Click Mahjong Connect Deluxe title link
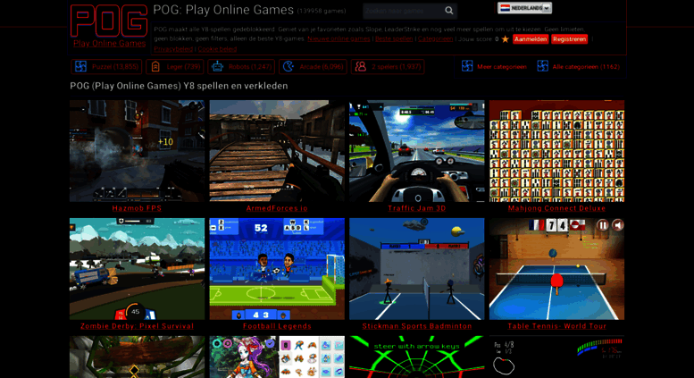The height and width of the screenshot is (378, 694). tap(556, 208)
